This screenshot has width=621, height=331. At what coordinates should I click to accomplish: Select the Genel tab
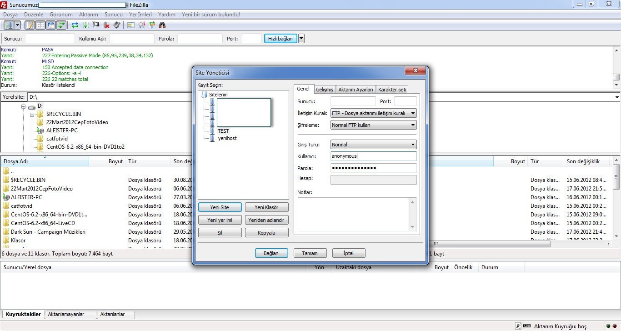point(303,89)
